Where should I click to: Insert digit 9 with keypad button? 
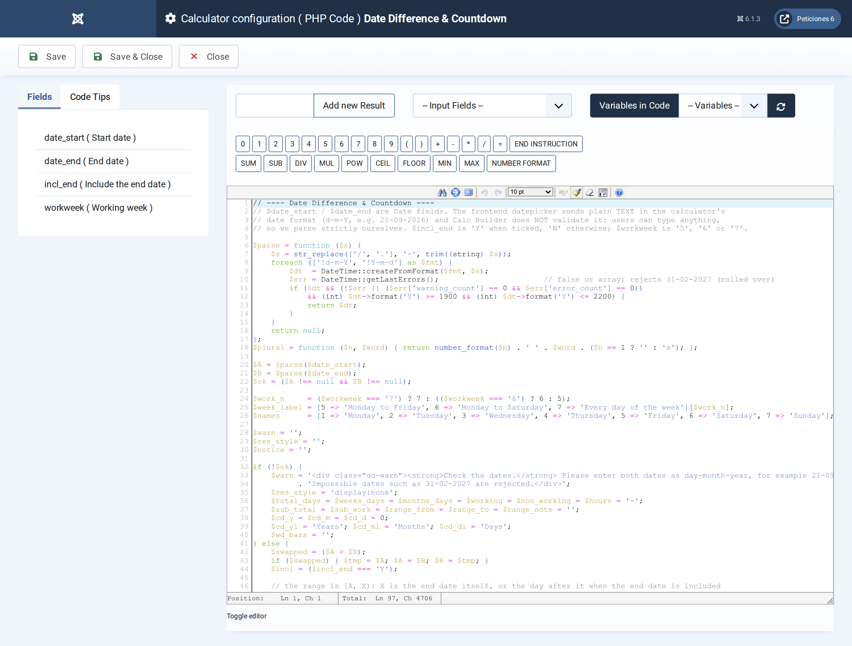[x=391, y=144]
